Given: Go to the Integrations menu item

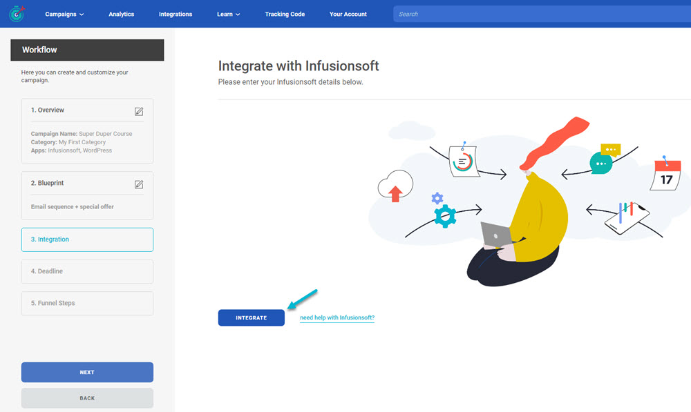Looking at the screenshot, I should tap(176, 14).
